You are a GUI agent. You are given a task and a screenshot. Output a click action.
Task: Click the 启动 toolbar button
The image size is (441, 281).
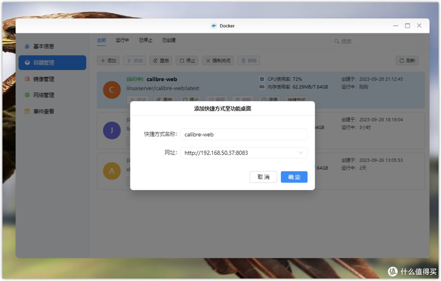tap(134, 61)
